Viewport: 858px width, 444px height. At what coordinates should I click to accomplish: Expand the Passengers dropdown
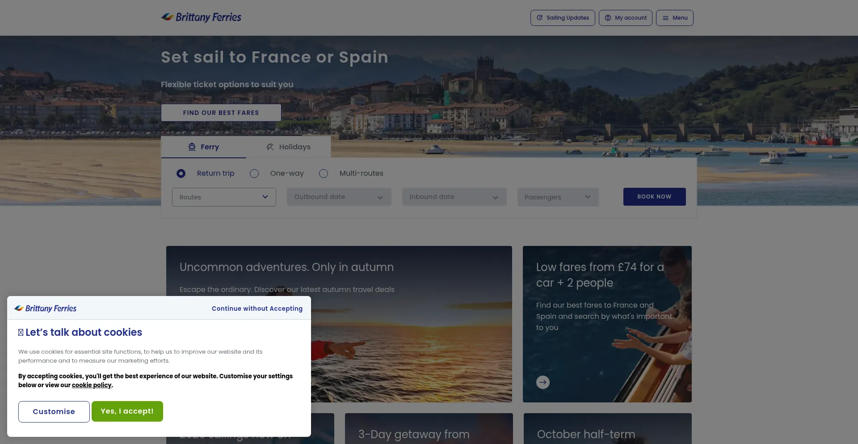pyautogui.click(x=557, y=197)
